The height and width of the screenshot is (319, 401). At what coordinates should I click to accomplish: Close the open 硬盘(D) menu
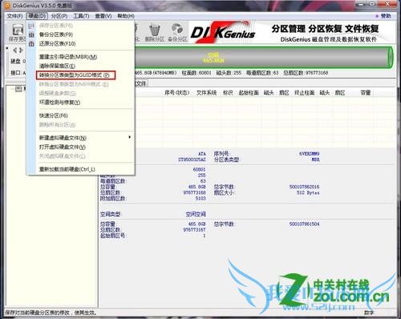[37, 16]
